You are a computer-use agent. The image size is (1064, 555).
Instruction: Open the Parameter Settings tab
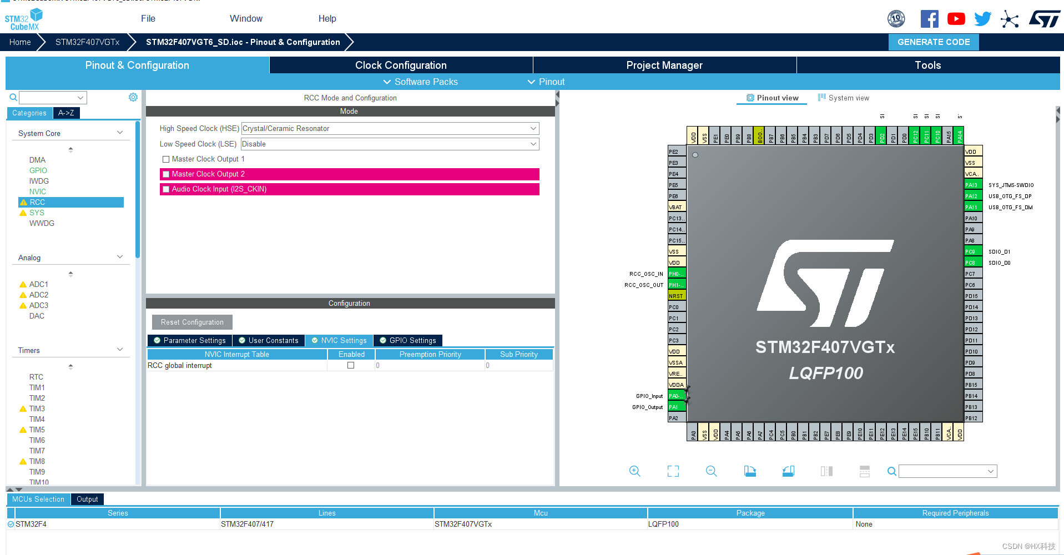click(190, 340)
